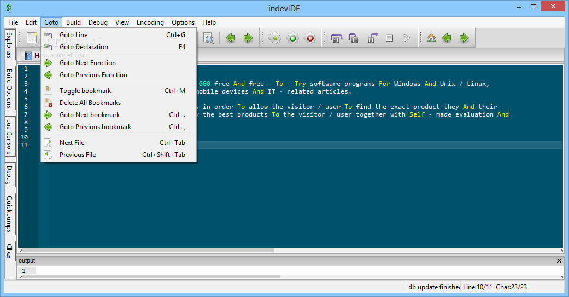Click the green back arrow next to the magnifier
Screen dimensions: 569x297
(x=231, y=38)
